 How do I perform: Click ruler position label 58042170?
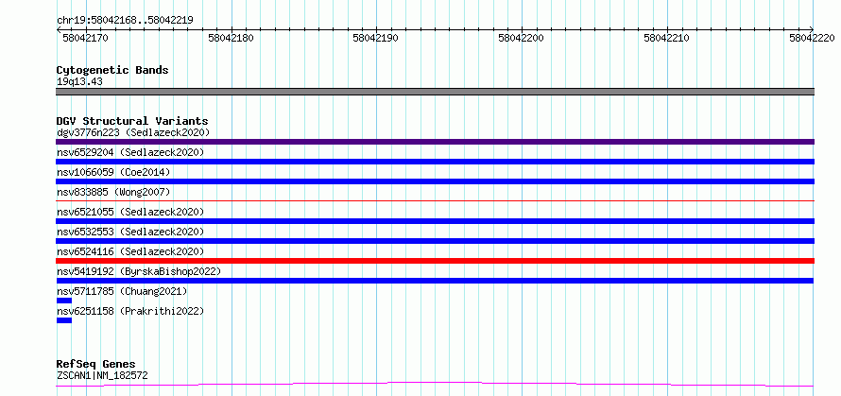click(x=85, y=38)
